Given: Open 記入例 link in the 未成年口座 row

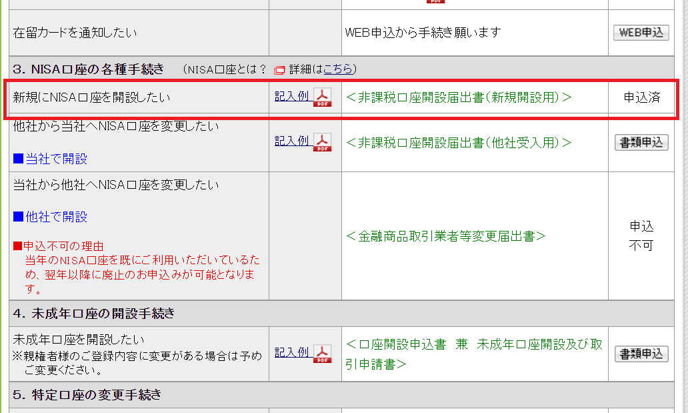Looking at the screenshot, I should (291, 352).
